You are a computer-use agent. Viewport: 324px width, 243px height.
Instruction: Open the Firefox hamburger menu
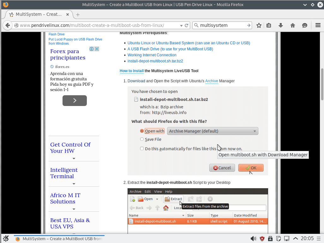point(318,25)
